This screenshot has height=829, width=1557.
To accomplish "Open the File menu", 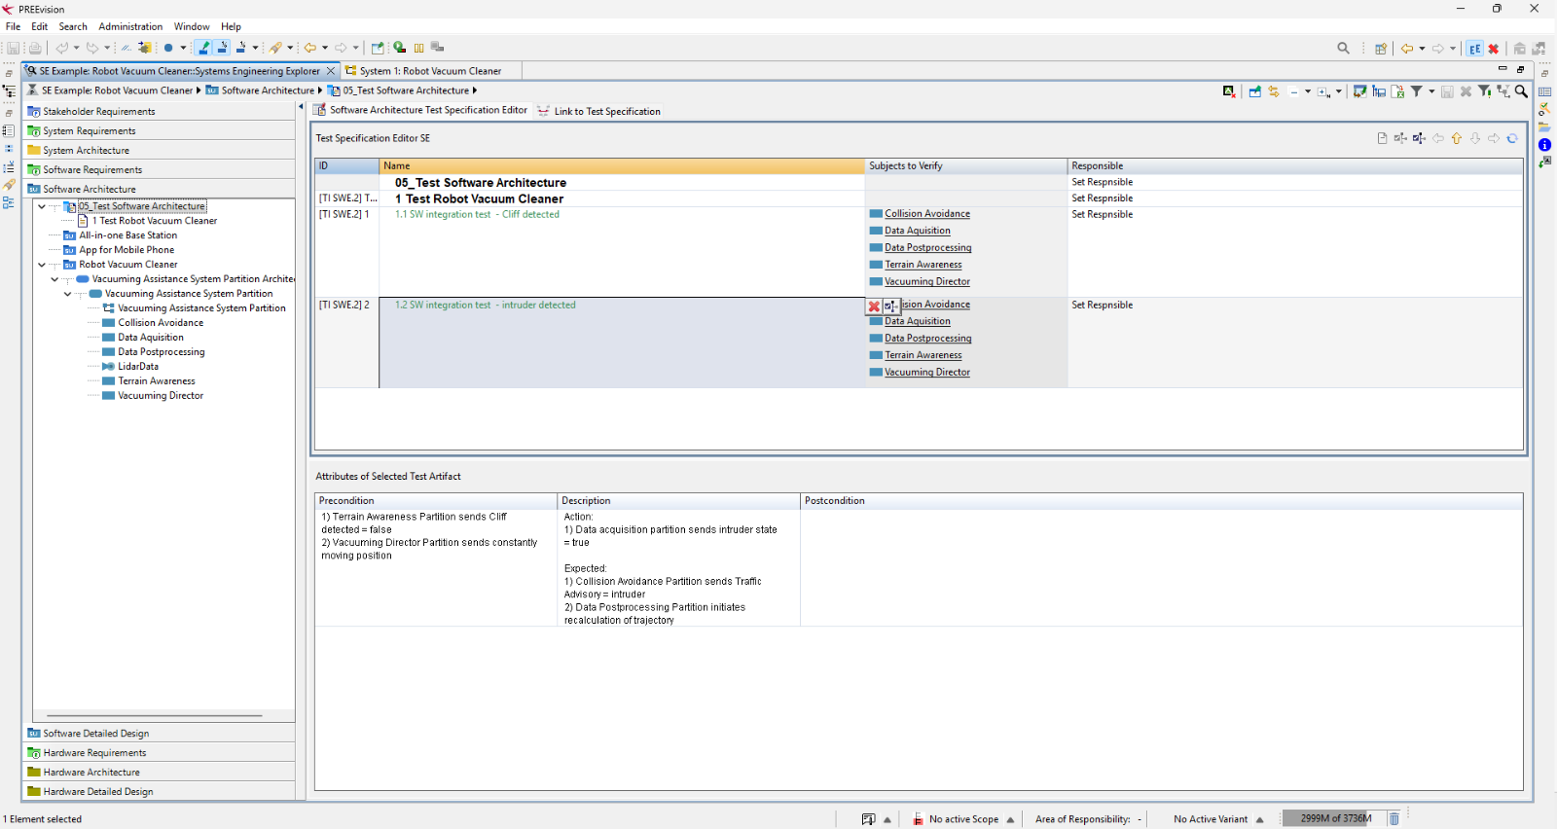I will tap(13, 26).
